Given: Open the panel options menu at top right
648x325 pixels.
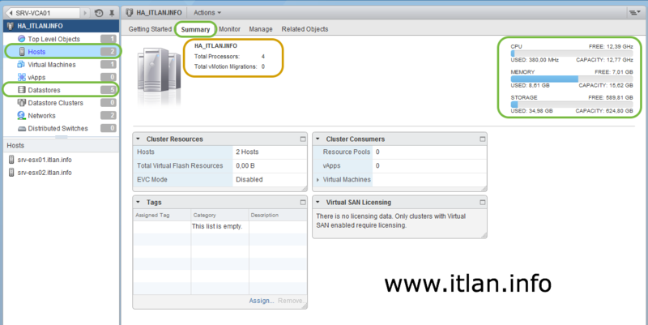Looking at the screenshot, I should [x=633, y=13].
